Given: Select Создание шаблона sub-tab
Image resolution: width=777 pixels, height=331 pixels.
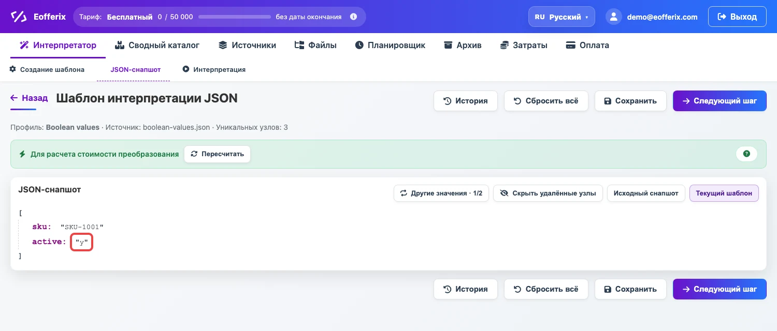Looking at the screenshot, I should click(47, 69).
